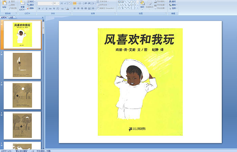This screenshot has height=152, width=237.
Task: Open the Align Text (对齐文本) dropdown
Action: coord(103,5)
